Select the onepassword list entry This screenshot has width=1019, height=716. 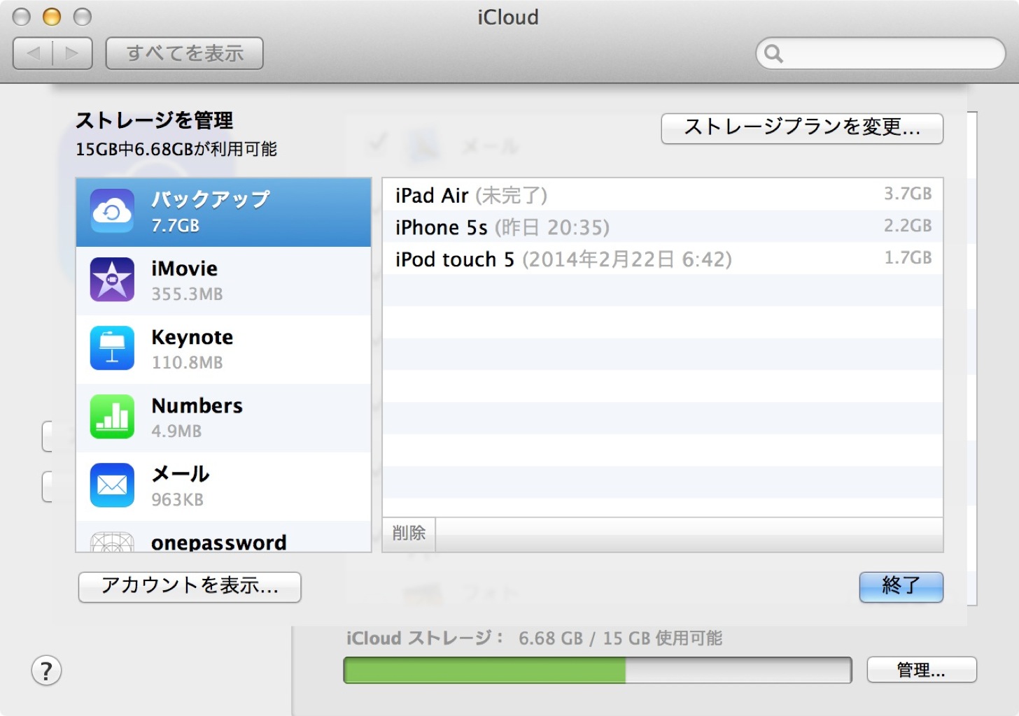click(223, 536)
